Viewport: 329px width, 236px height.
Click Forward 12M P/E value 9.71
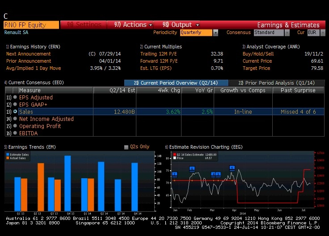(218, 61)
